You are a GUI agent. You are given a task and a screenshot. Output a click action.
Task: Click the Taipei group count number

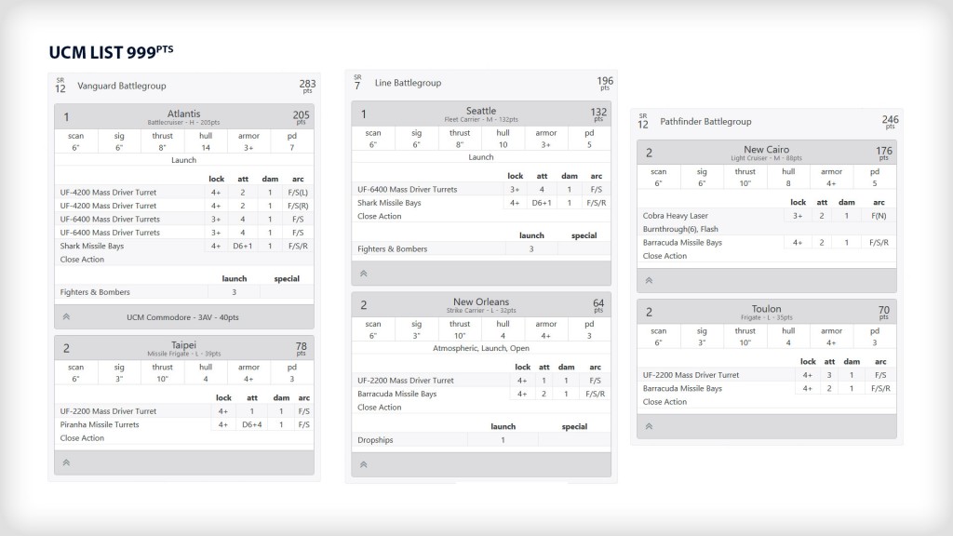67,349
